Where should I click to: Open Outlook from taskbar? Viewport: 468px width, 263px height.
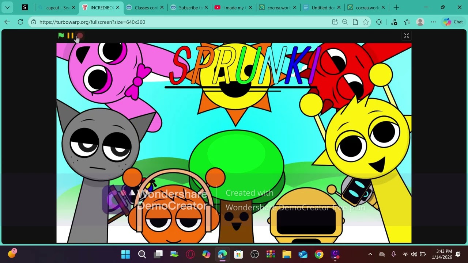click(x=303, y=254)
